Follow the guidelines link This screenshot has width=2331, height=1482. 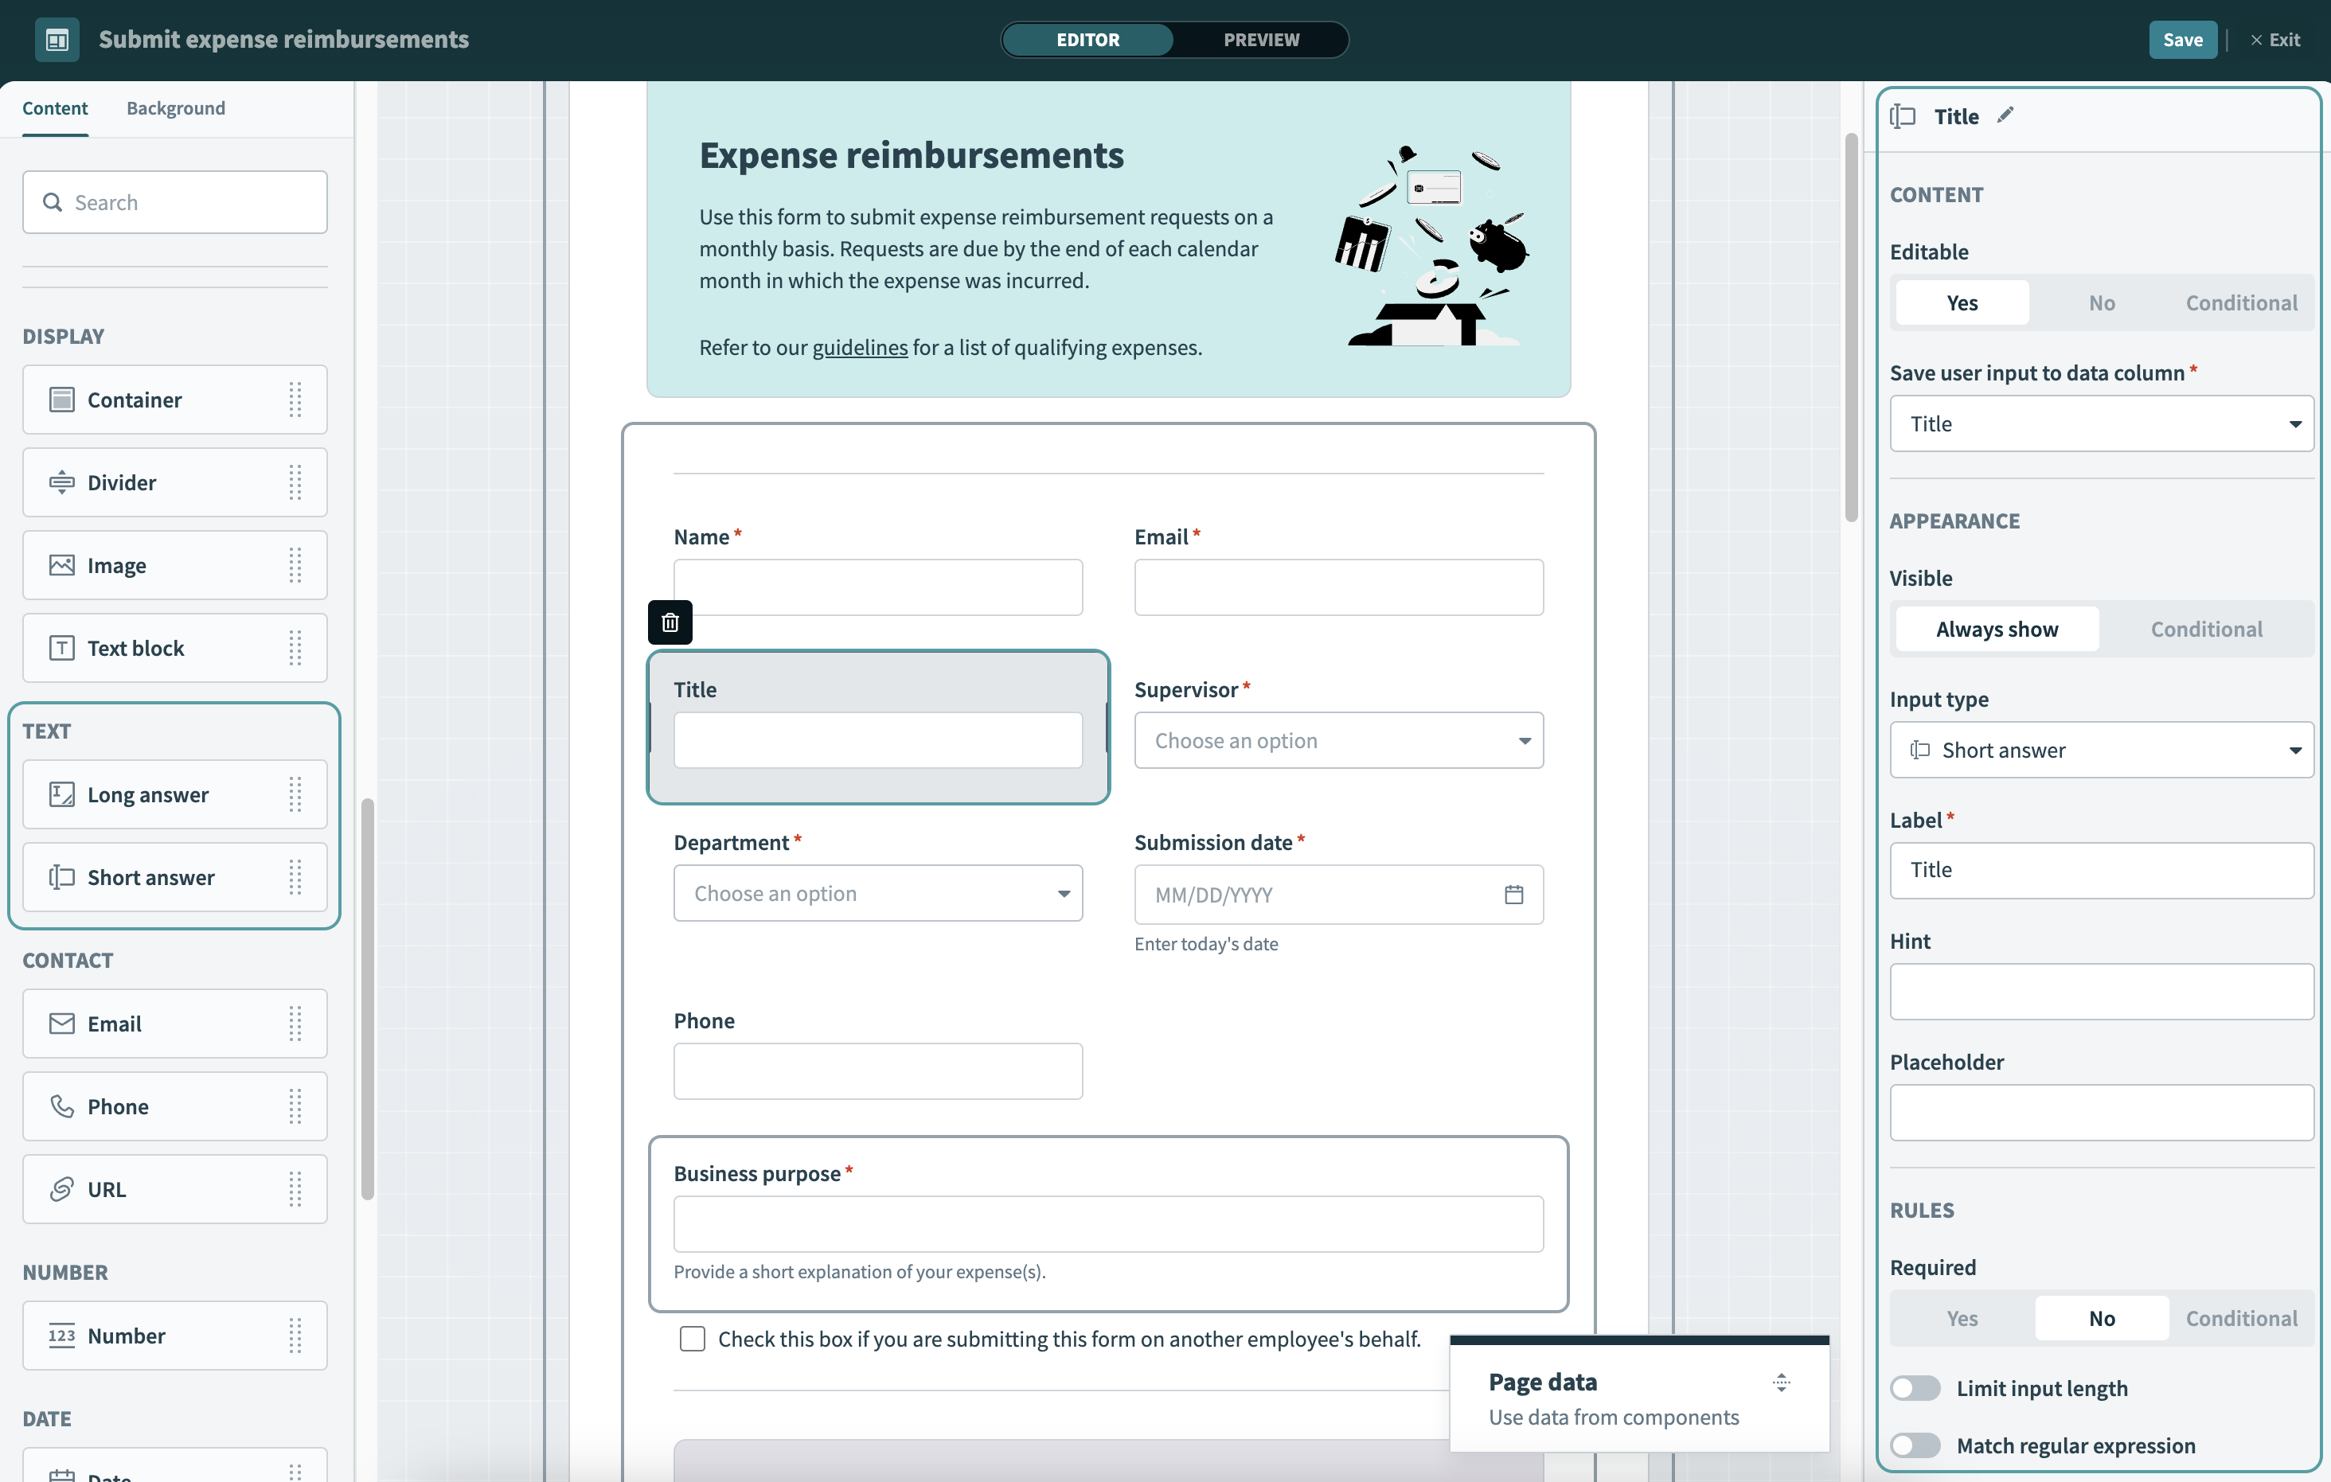click(859, 348)
